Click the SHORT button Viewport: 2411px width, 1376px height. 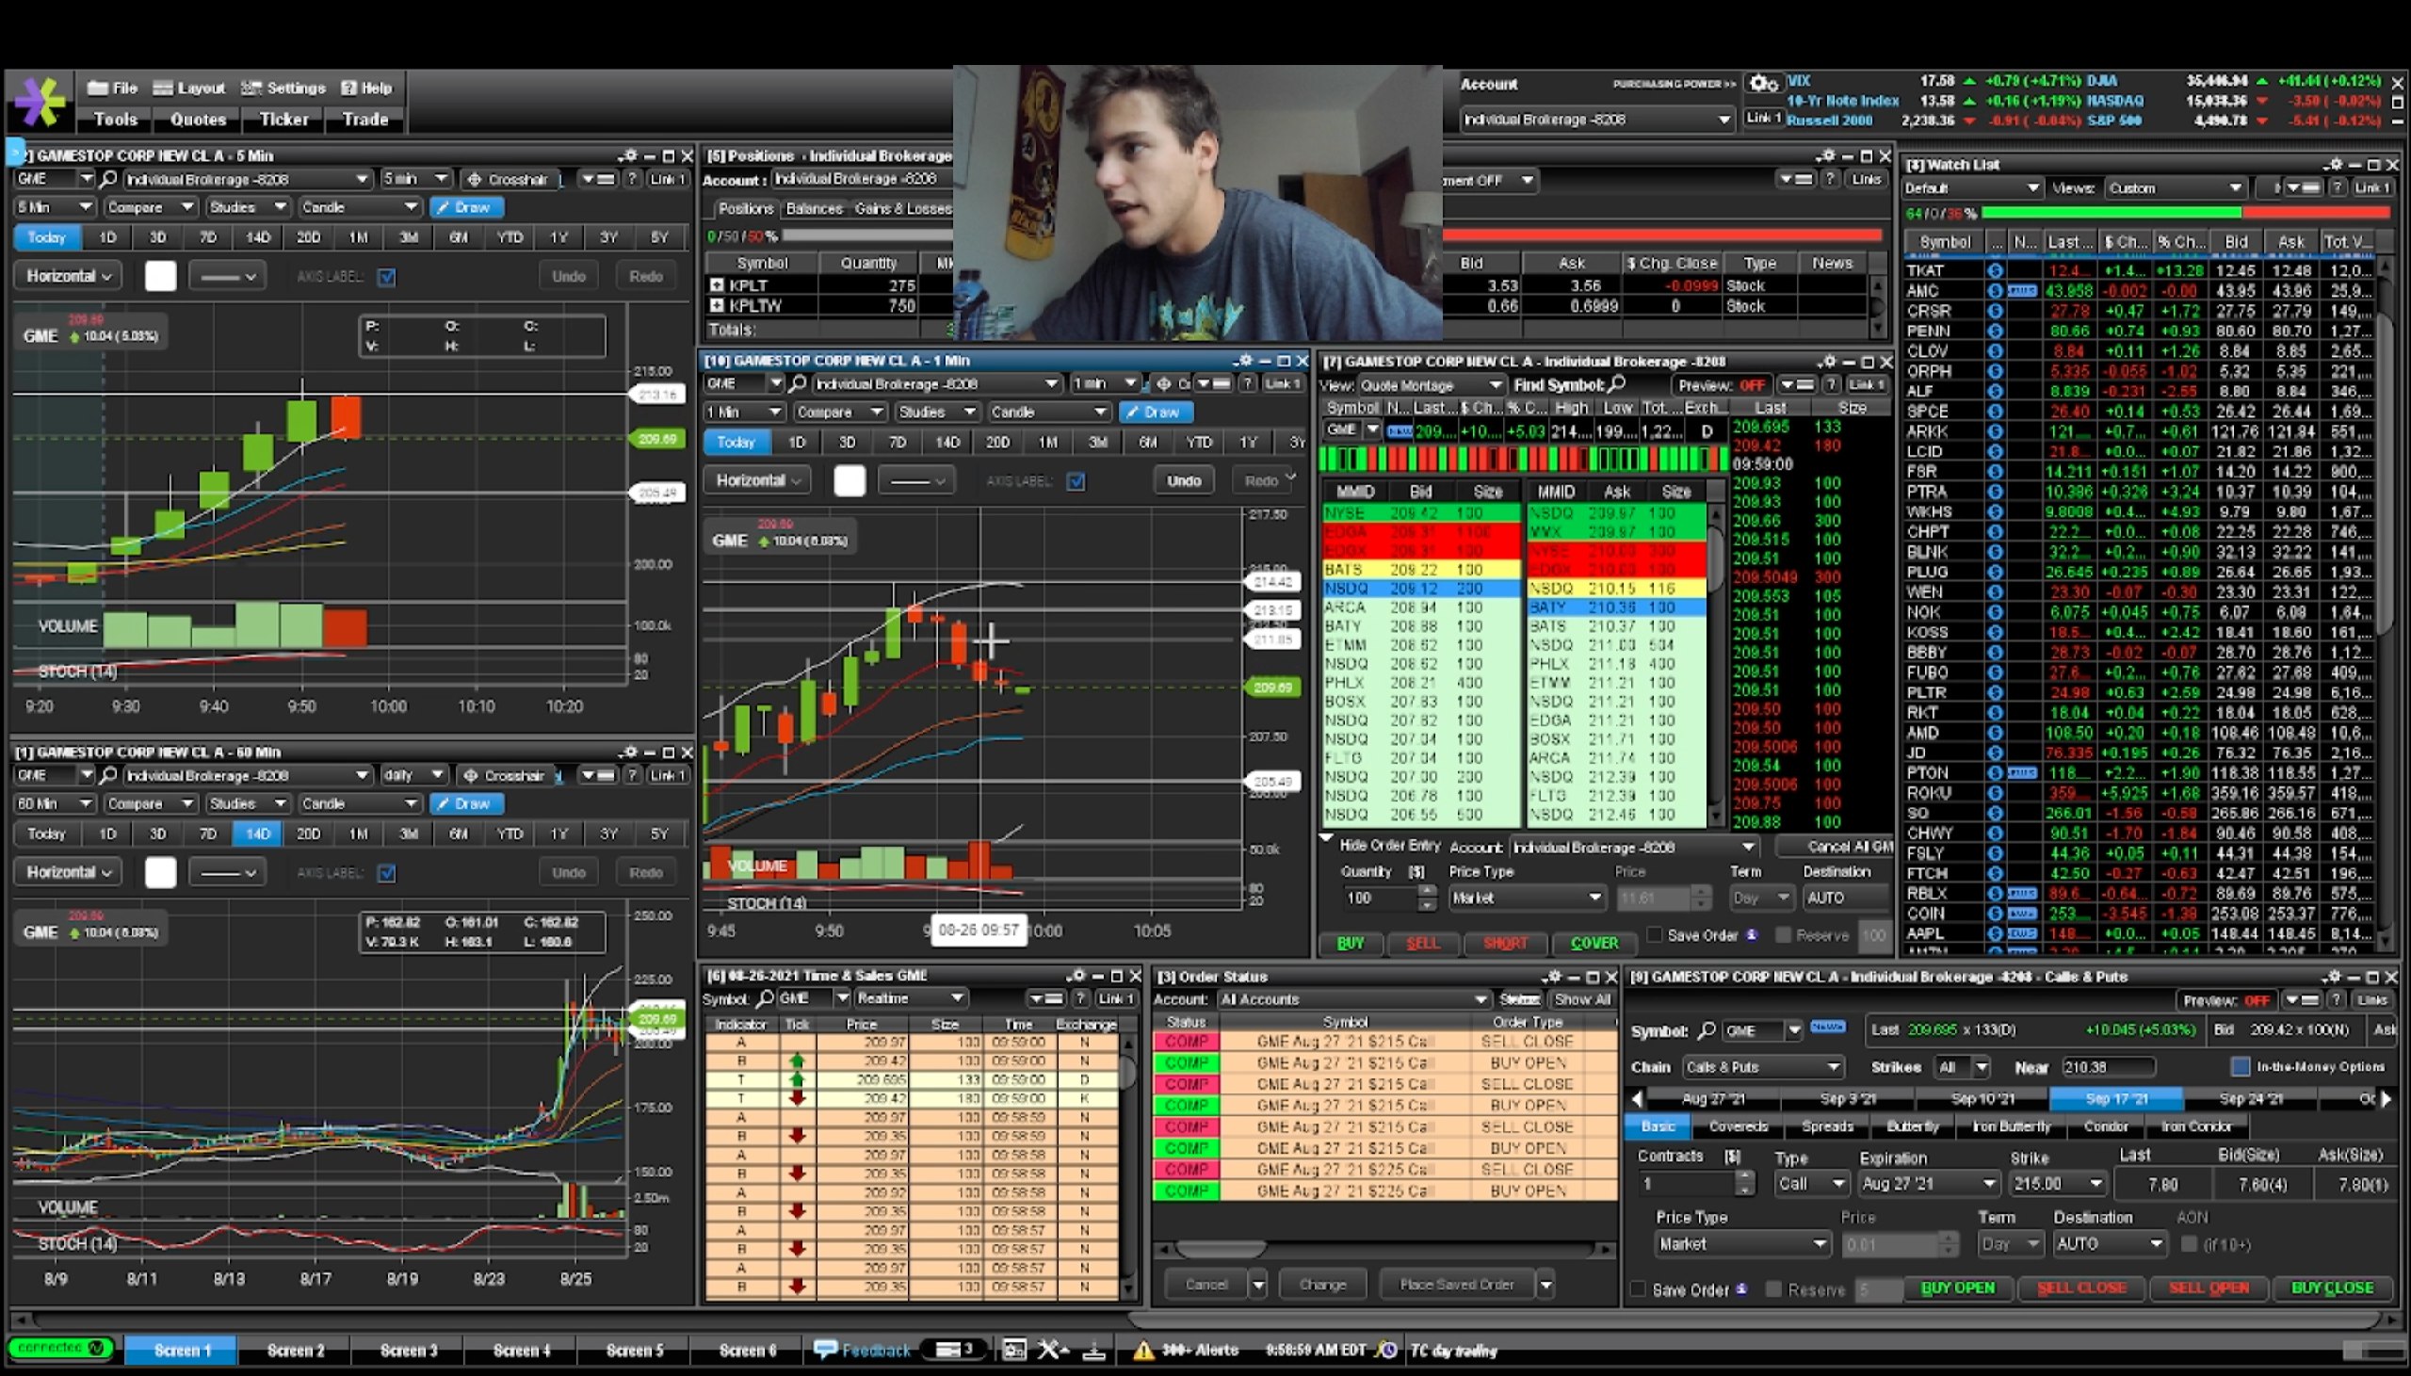1504,943
